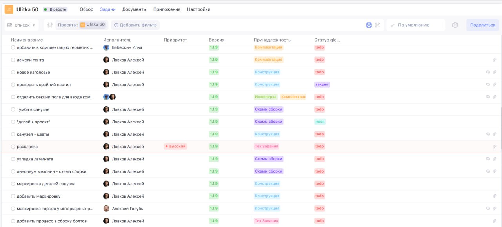
Task: Open view settings via the gear icon
Action: pyautogui.click(x=455, y=25)
